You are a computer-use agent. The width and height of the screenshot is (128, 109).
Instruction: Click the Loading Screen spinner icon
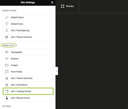7,91
